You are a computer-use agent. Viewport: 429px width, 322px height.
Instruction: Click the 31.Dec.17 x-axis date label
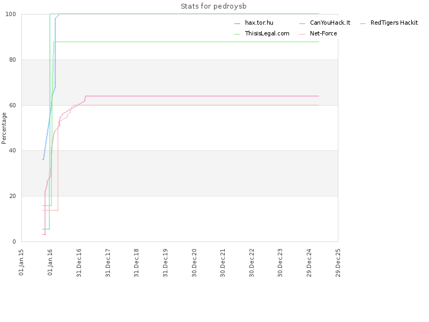[x=108, y=263]
